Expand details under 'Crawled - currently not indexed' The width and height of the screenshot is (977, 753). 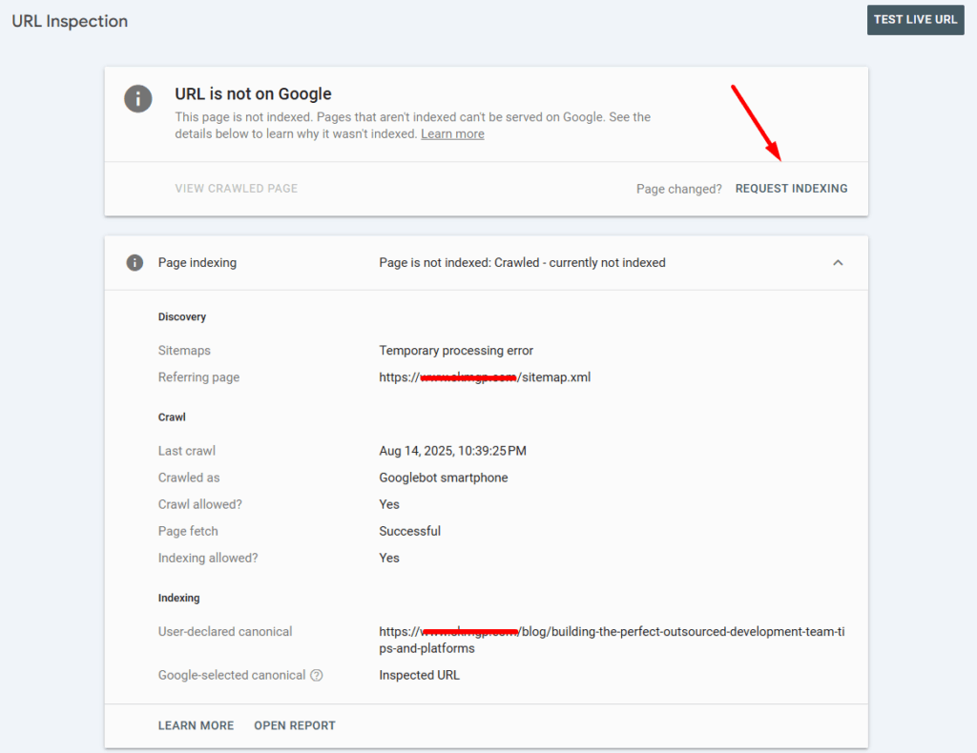522,262
